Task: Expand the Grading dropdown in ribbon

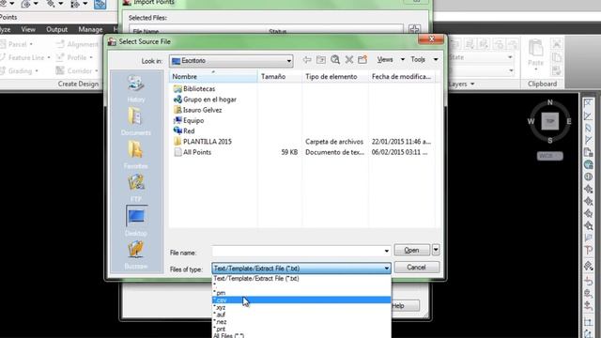Action: (37, 71)
